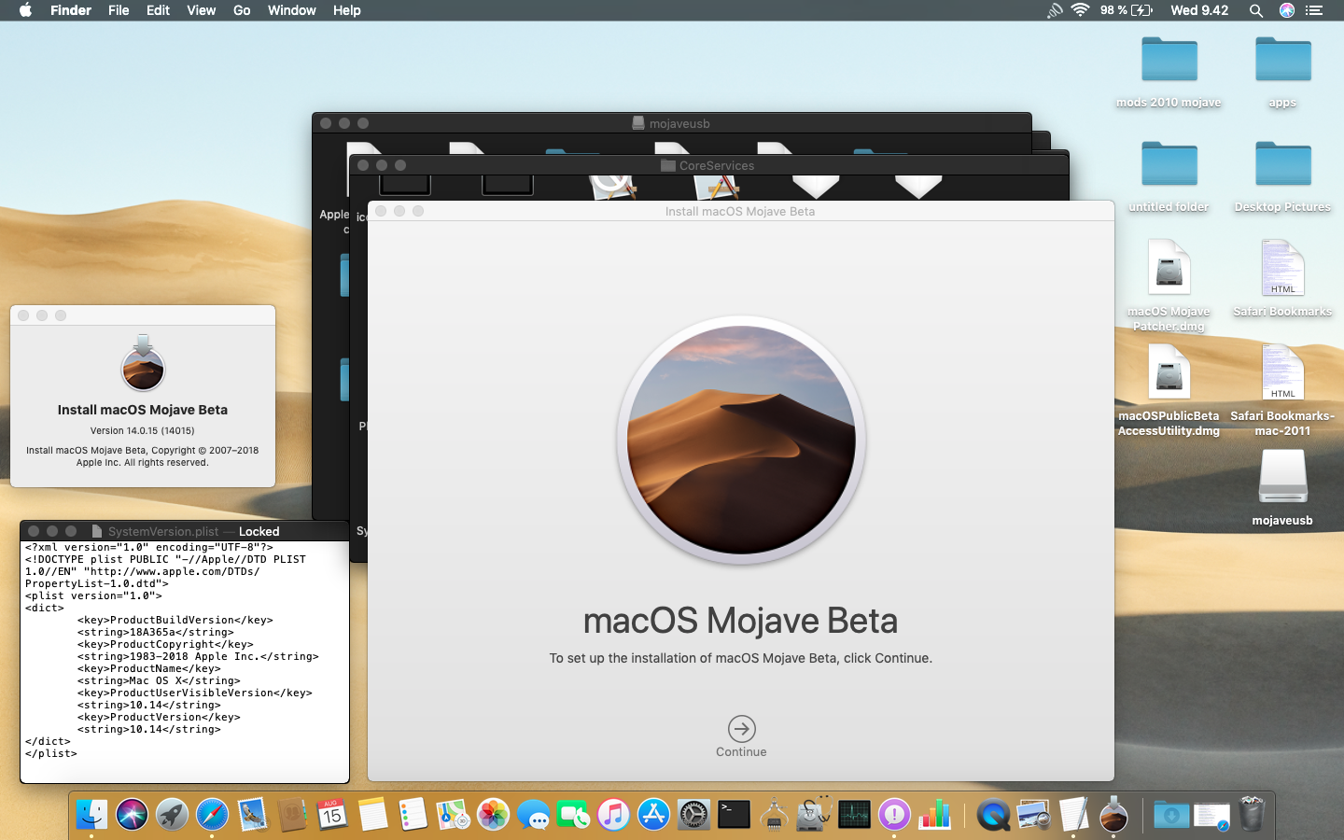1344x840 pixels.
Task: Open Messages in the Dock
Action: (533, 814)
